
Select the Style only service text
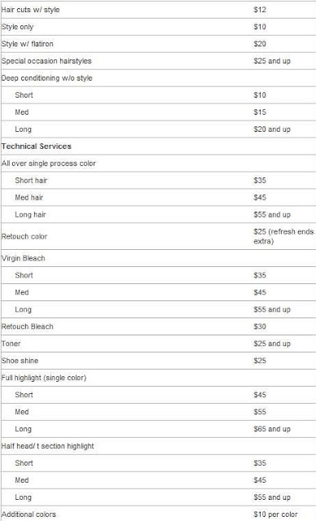(x=17, y=27)
